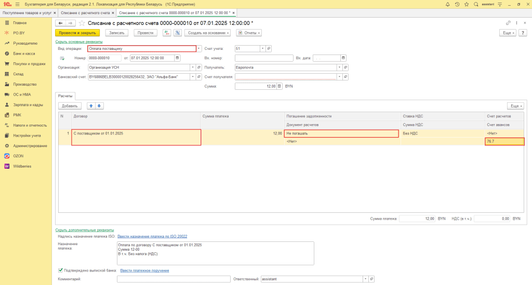Go back with the left arrow button
The image size is (532, 285).
[60, 23]
